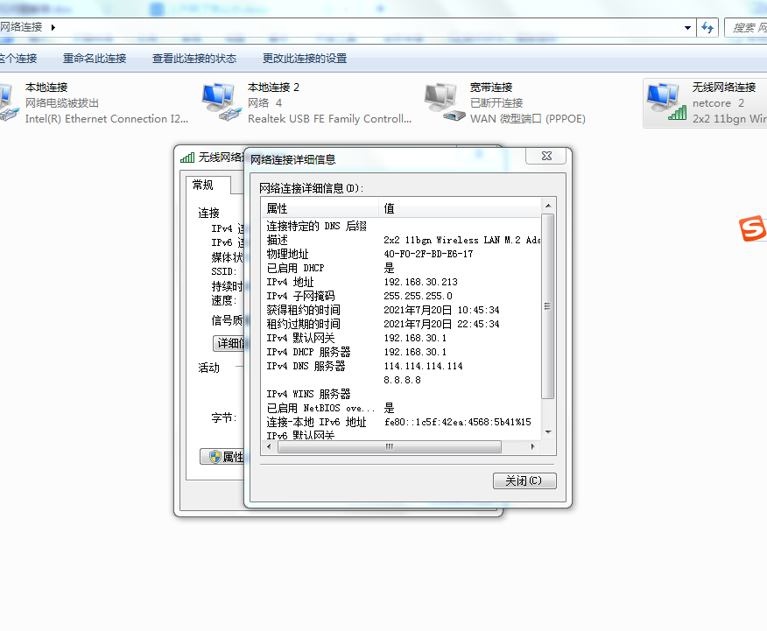Close the 网络连接详细信息 dialog
The height and width of the screenshot is (631, 767).
545,156
